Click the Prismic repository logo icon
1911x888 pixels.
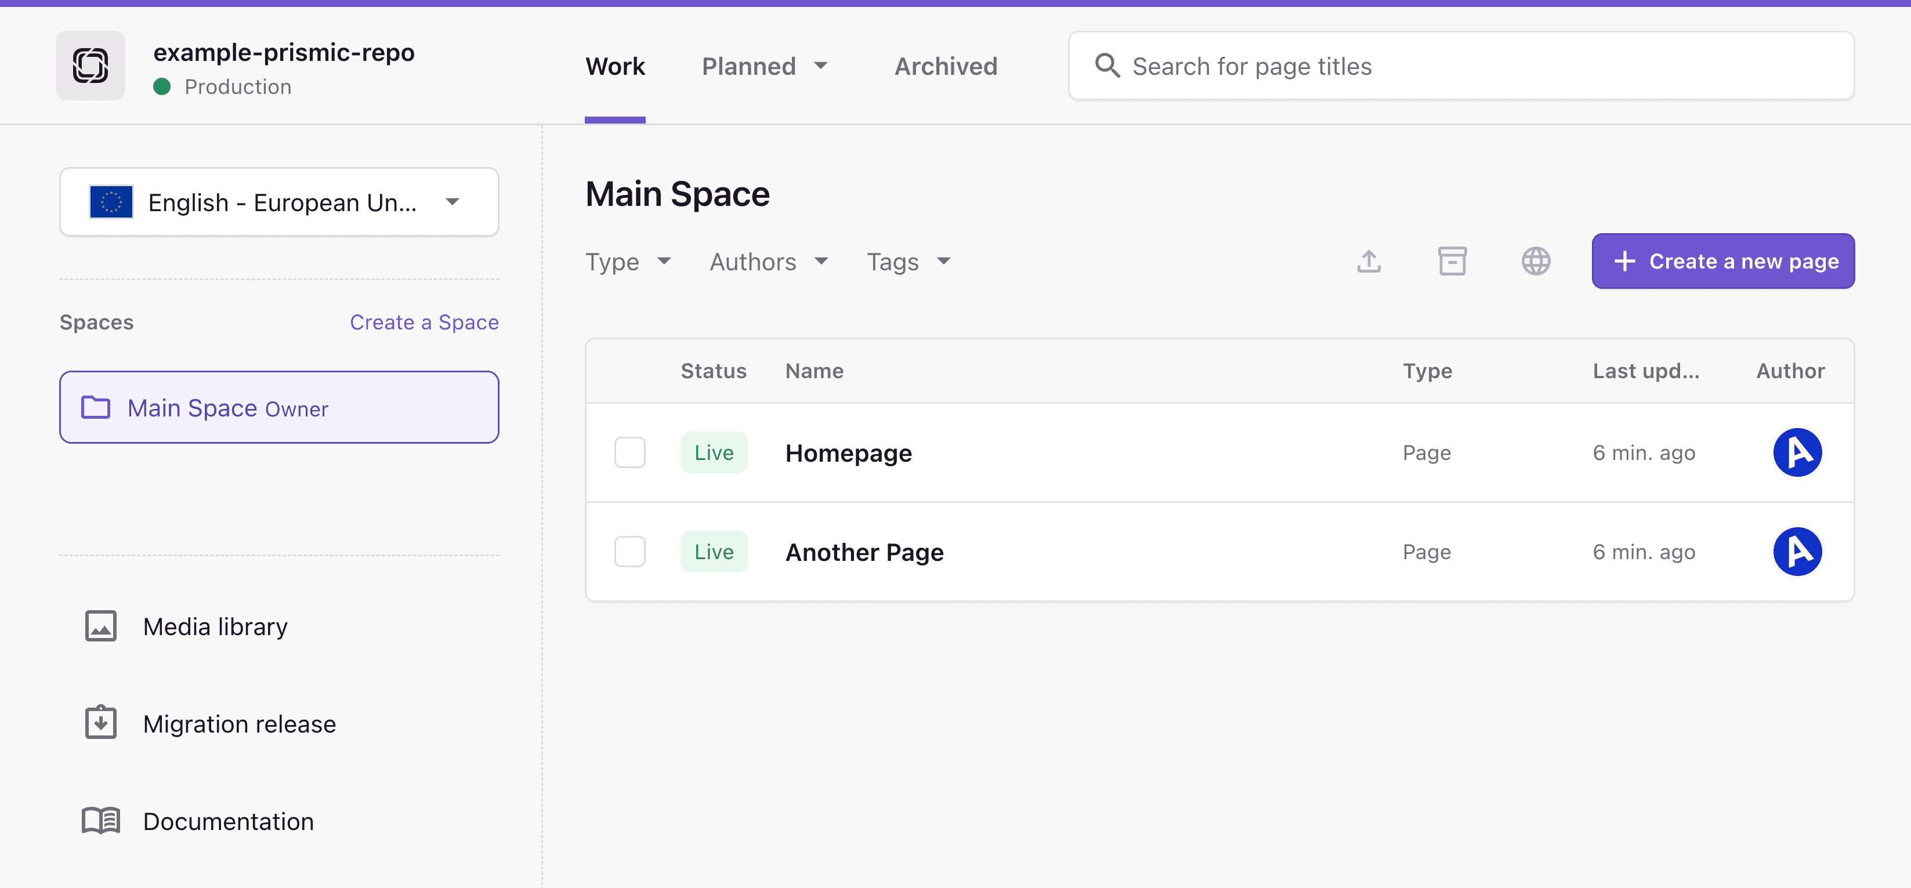point(90,66)
